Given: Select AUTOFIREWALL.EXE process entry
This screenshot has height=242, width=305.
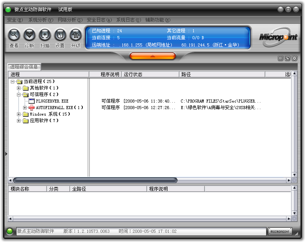Looking at the screenshot, I should point(60,108).
